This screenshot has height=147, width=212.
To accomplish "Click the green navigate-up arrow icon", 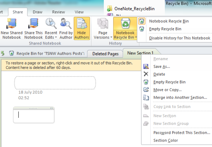I will point(3,53).
